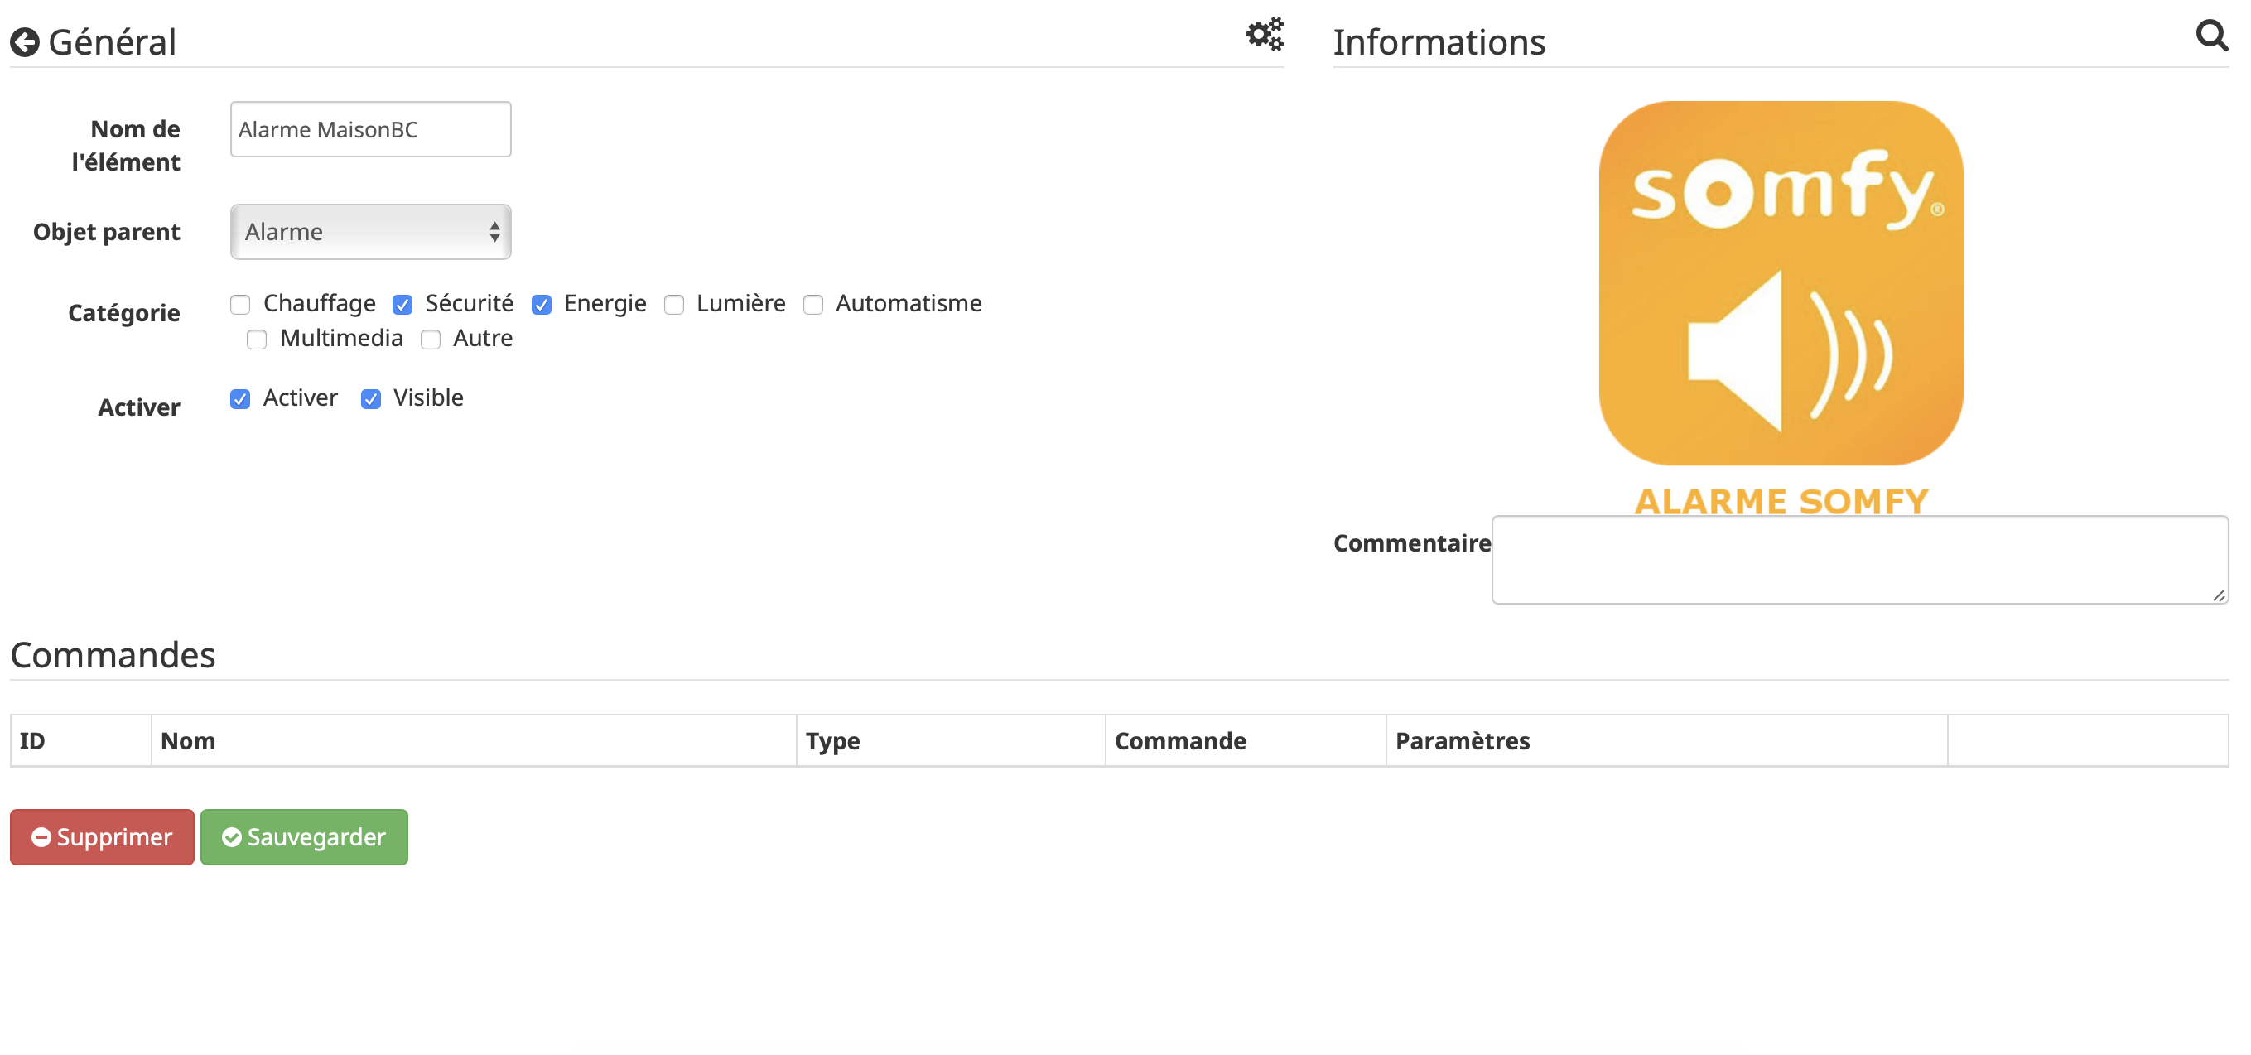Viewport: 2251px width, 1055px height.
Task: Click the Informations heading
Action: (1439, 42)
